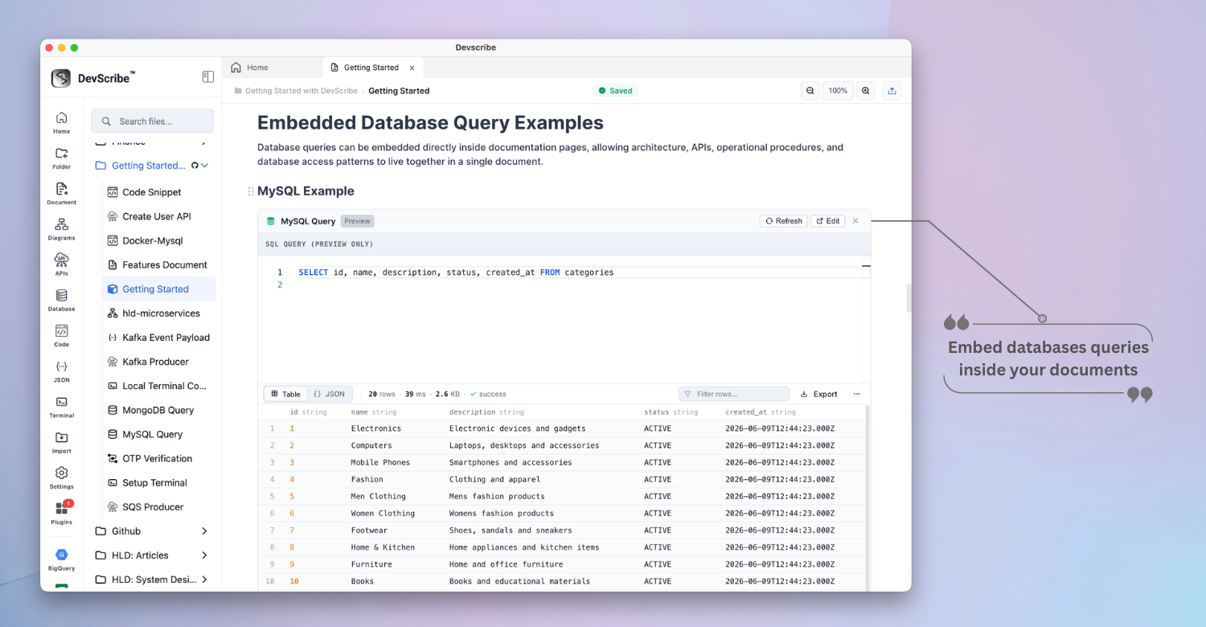This screenshot has height=627, width=1206.
Task: Click the document vertical scrollbar
Action: (x=909, y=298)
